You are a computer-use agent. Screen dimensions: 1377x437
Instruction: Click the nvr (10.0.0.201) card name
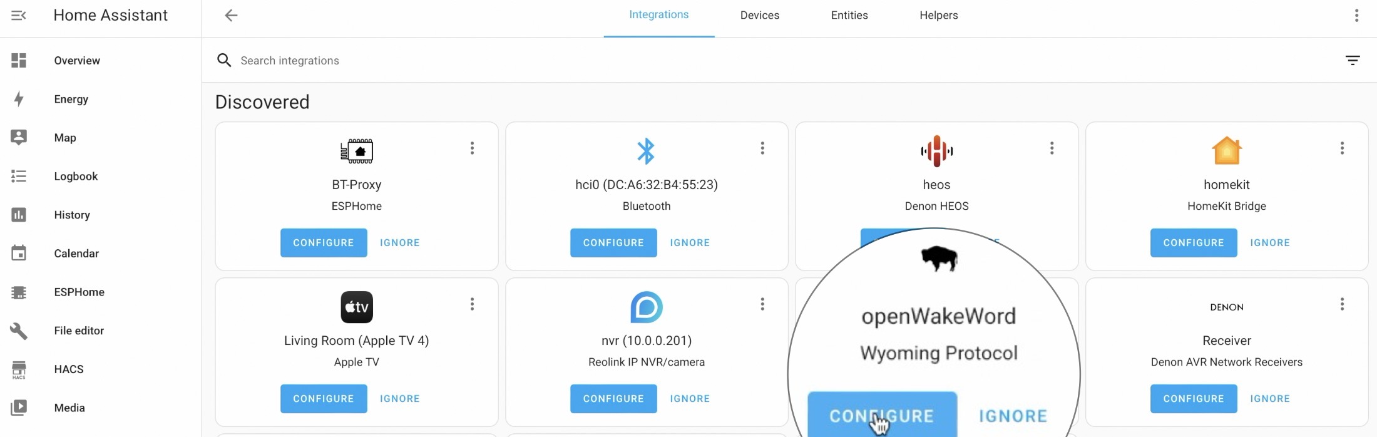click(647, 341)
